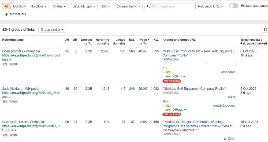Click the search magnifier icon

click(148, 6)
